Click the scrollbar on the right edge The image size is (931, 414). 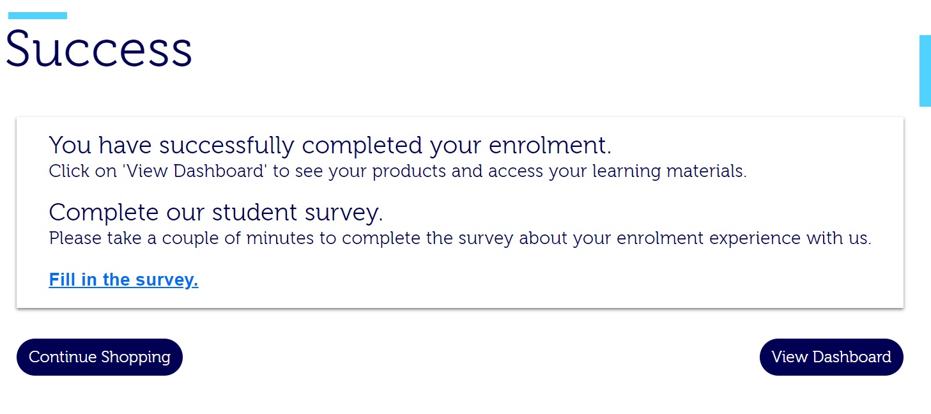pos(927,70)
